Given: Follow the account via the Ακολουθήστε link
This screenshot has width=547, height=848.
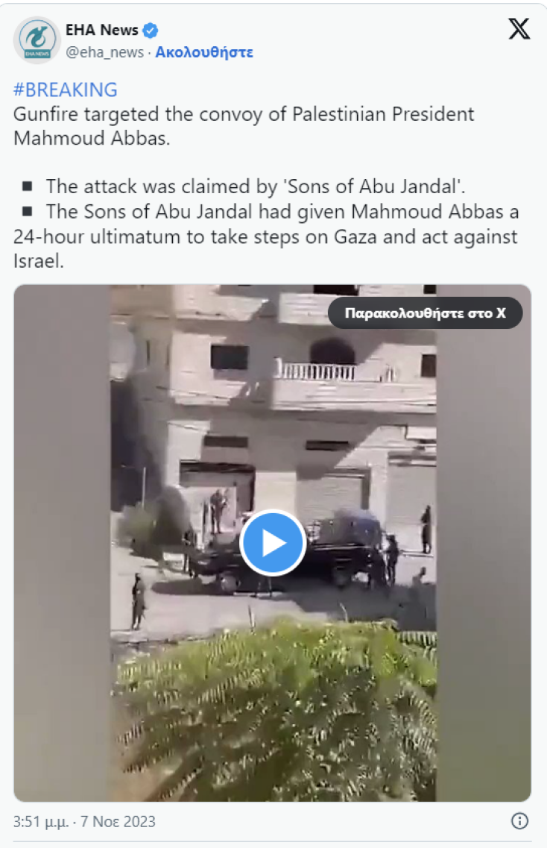Looking at the screenshot, I should click(x=204, y=52).
